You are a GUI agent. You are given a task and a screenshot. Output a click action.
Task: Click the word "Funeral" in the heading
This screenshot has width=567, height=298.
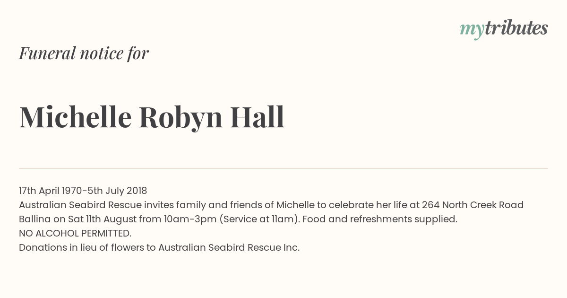tap(47, 53)
